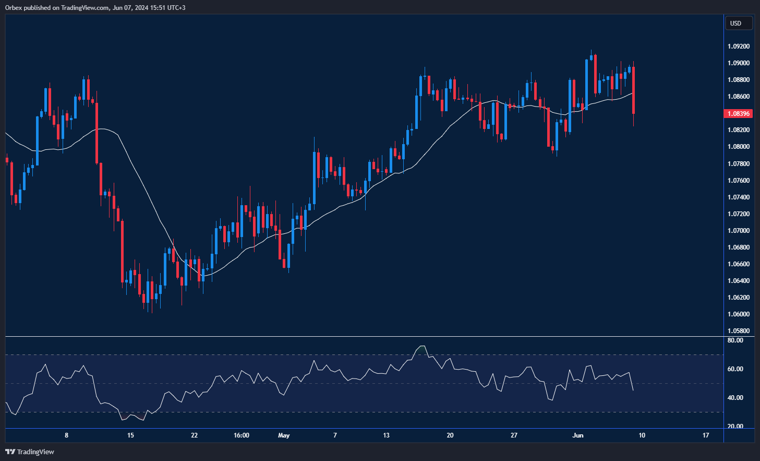Viewport: 760px width, 461px height.
Task: Click the TradingView text beside the logo
Action: [x=35, y=452]
